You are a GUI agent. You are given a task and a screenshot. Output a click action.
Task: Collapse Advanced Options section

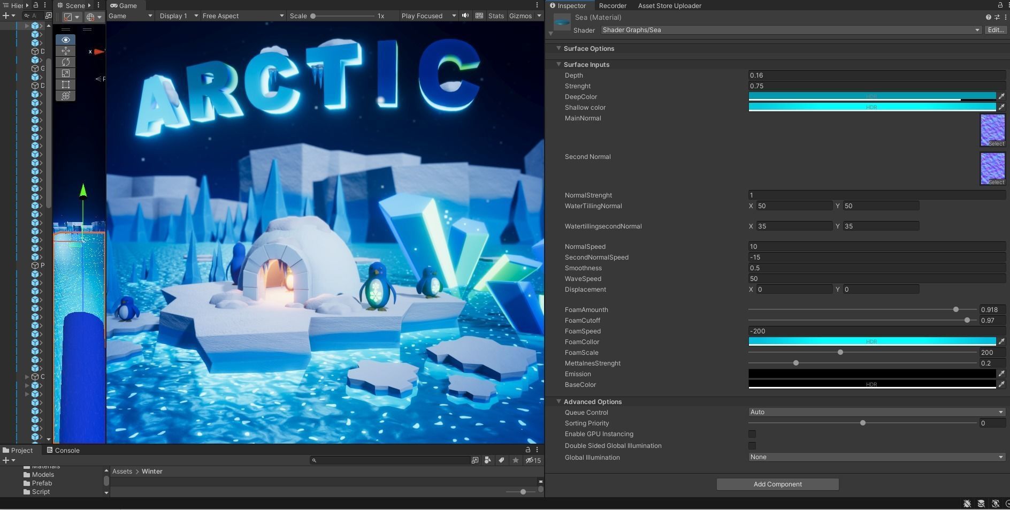[x=558, y=401]
